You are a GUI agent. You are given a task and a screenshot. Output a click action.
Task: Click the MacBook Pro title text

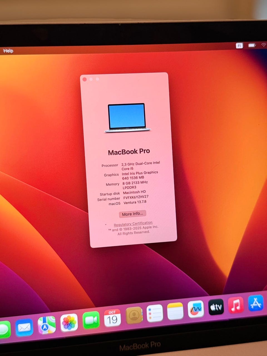129,152
